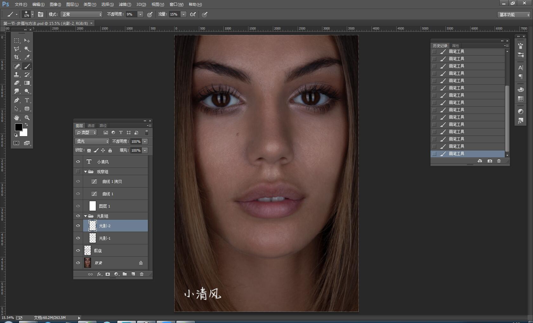
Task: Collapse the 观察组 group
Action: point(85,172)
